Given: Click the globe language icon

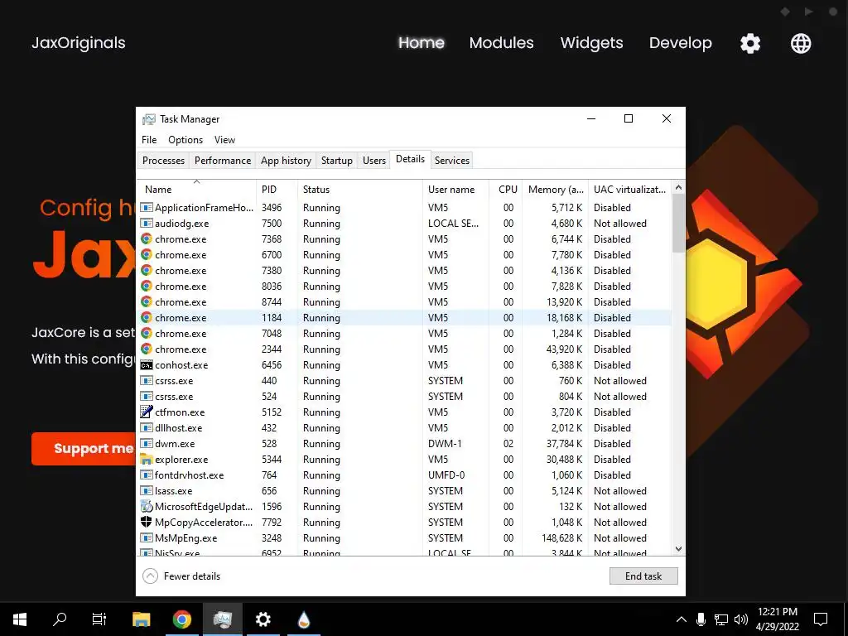Looking at the screenshot, I should pos(801,43).
